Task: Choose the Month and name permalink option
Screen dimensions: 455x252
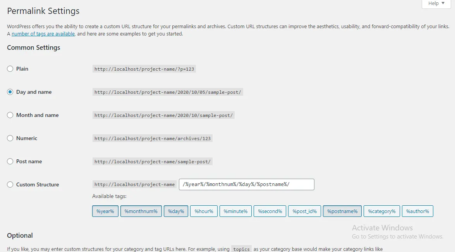Action: 10,115
